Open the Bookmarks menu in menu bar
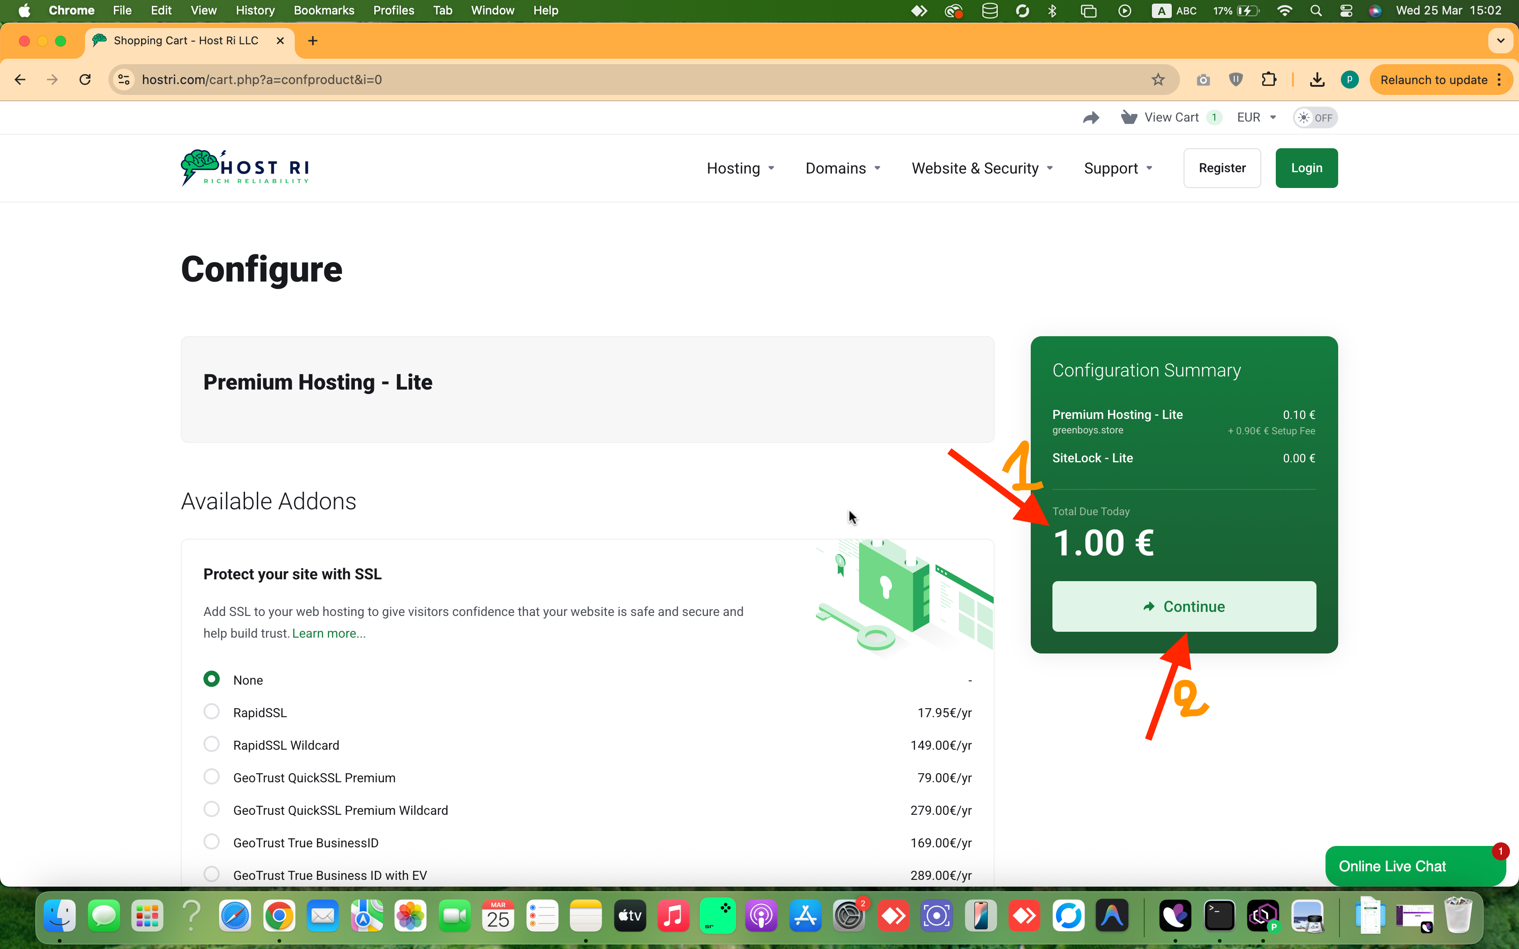This screenshot has height=949, width=1519. click(x=324, y=10)
